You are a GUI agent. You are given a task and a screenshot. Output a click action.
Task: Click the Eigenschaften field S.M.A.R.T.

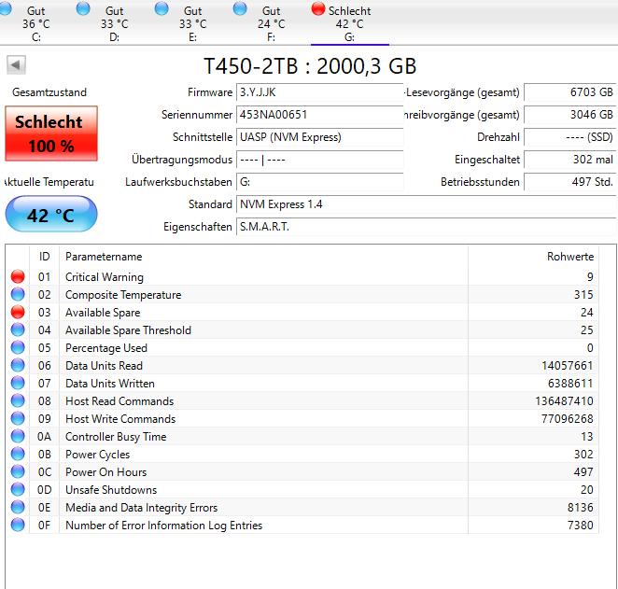(426, 228)
